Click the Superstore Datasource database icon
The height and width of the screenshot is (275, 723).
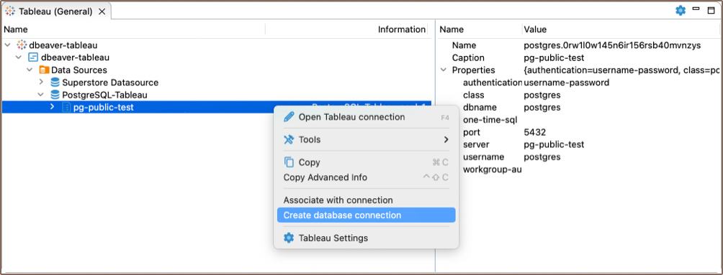pyautogui.click(x=55, y=83)
